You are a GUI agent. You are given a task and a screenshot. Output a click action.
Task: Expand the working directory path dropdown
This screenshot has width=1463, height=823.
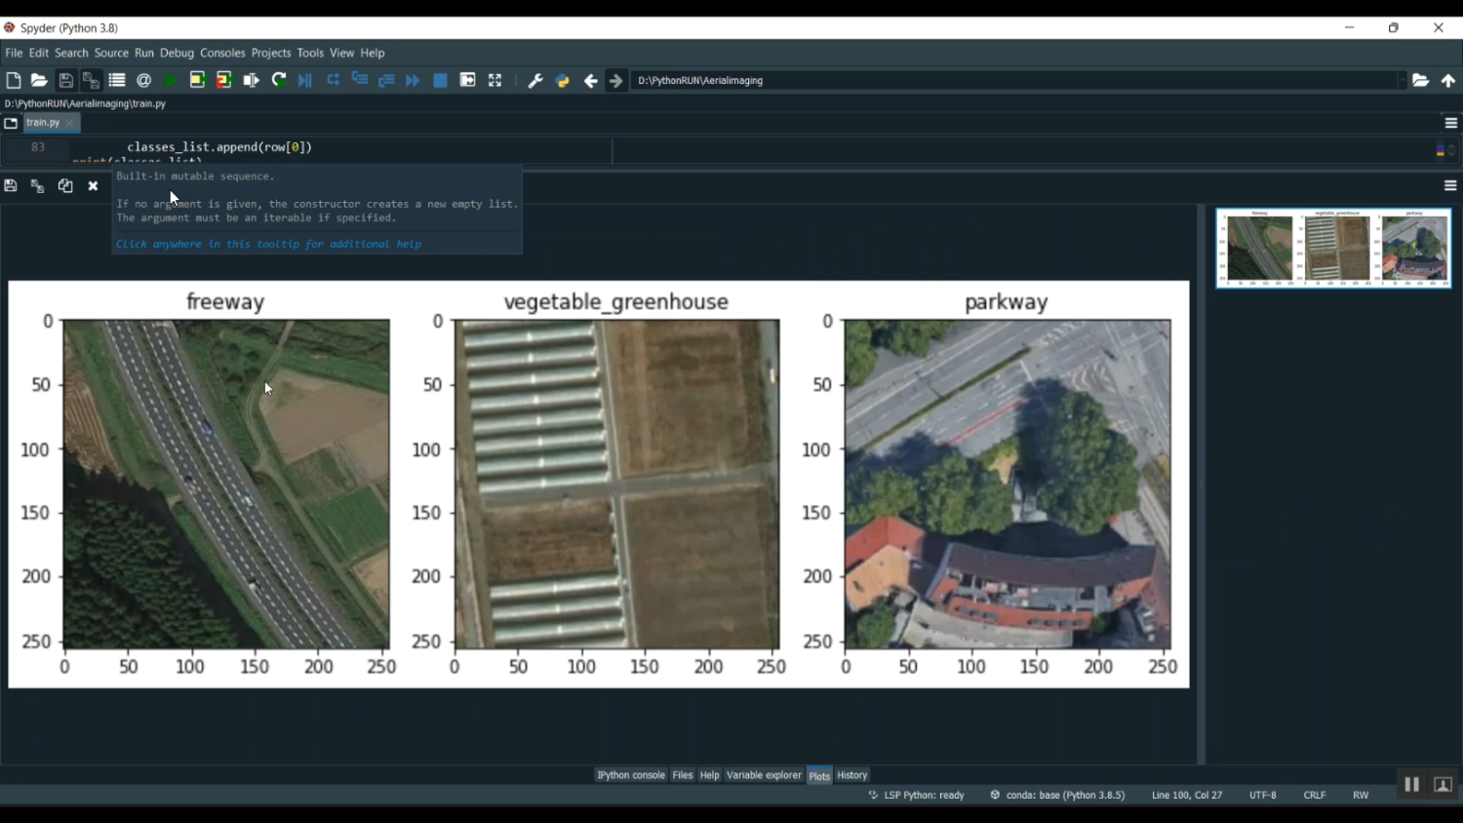pos(1402,81)
